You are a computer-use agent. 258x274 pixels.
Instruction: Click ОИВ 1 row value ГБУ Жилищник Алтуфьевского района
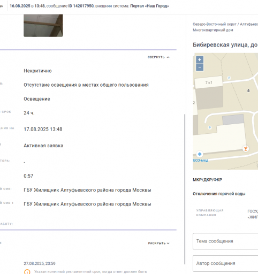coord(87,204)
